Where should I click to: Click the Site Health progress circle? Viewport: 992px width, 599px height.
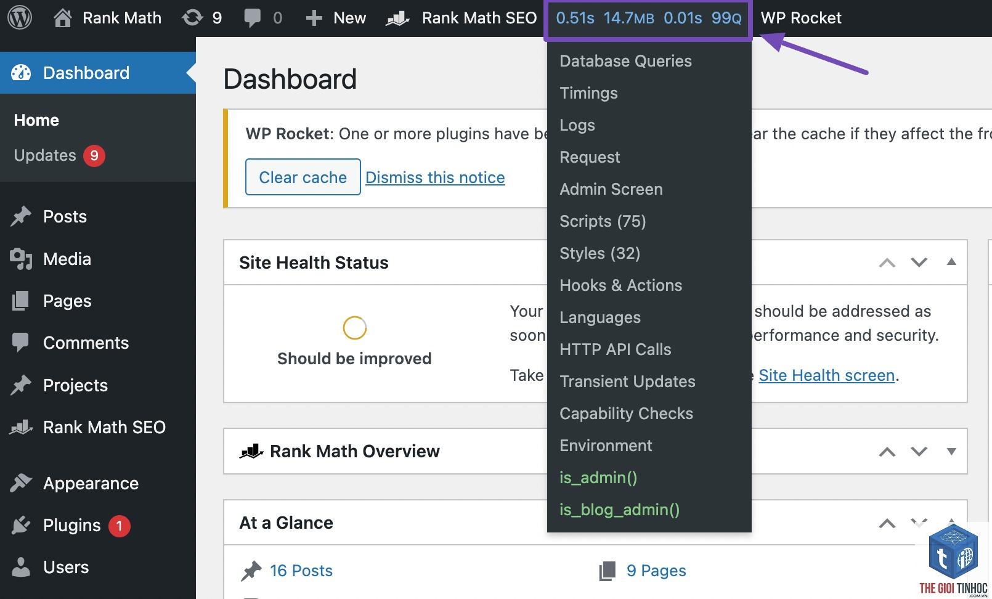click(x=355, y=328)
